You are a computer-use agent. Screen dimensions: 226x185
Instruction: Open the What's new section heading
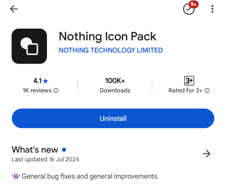click(x=35, y=149)
